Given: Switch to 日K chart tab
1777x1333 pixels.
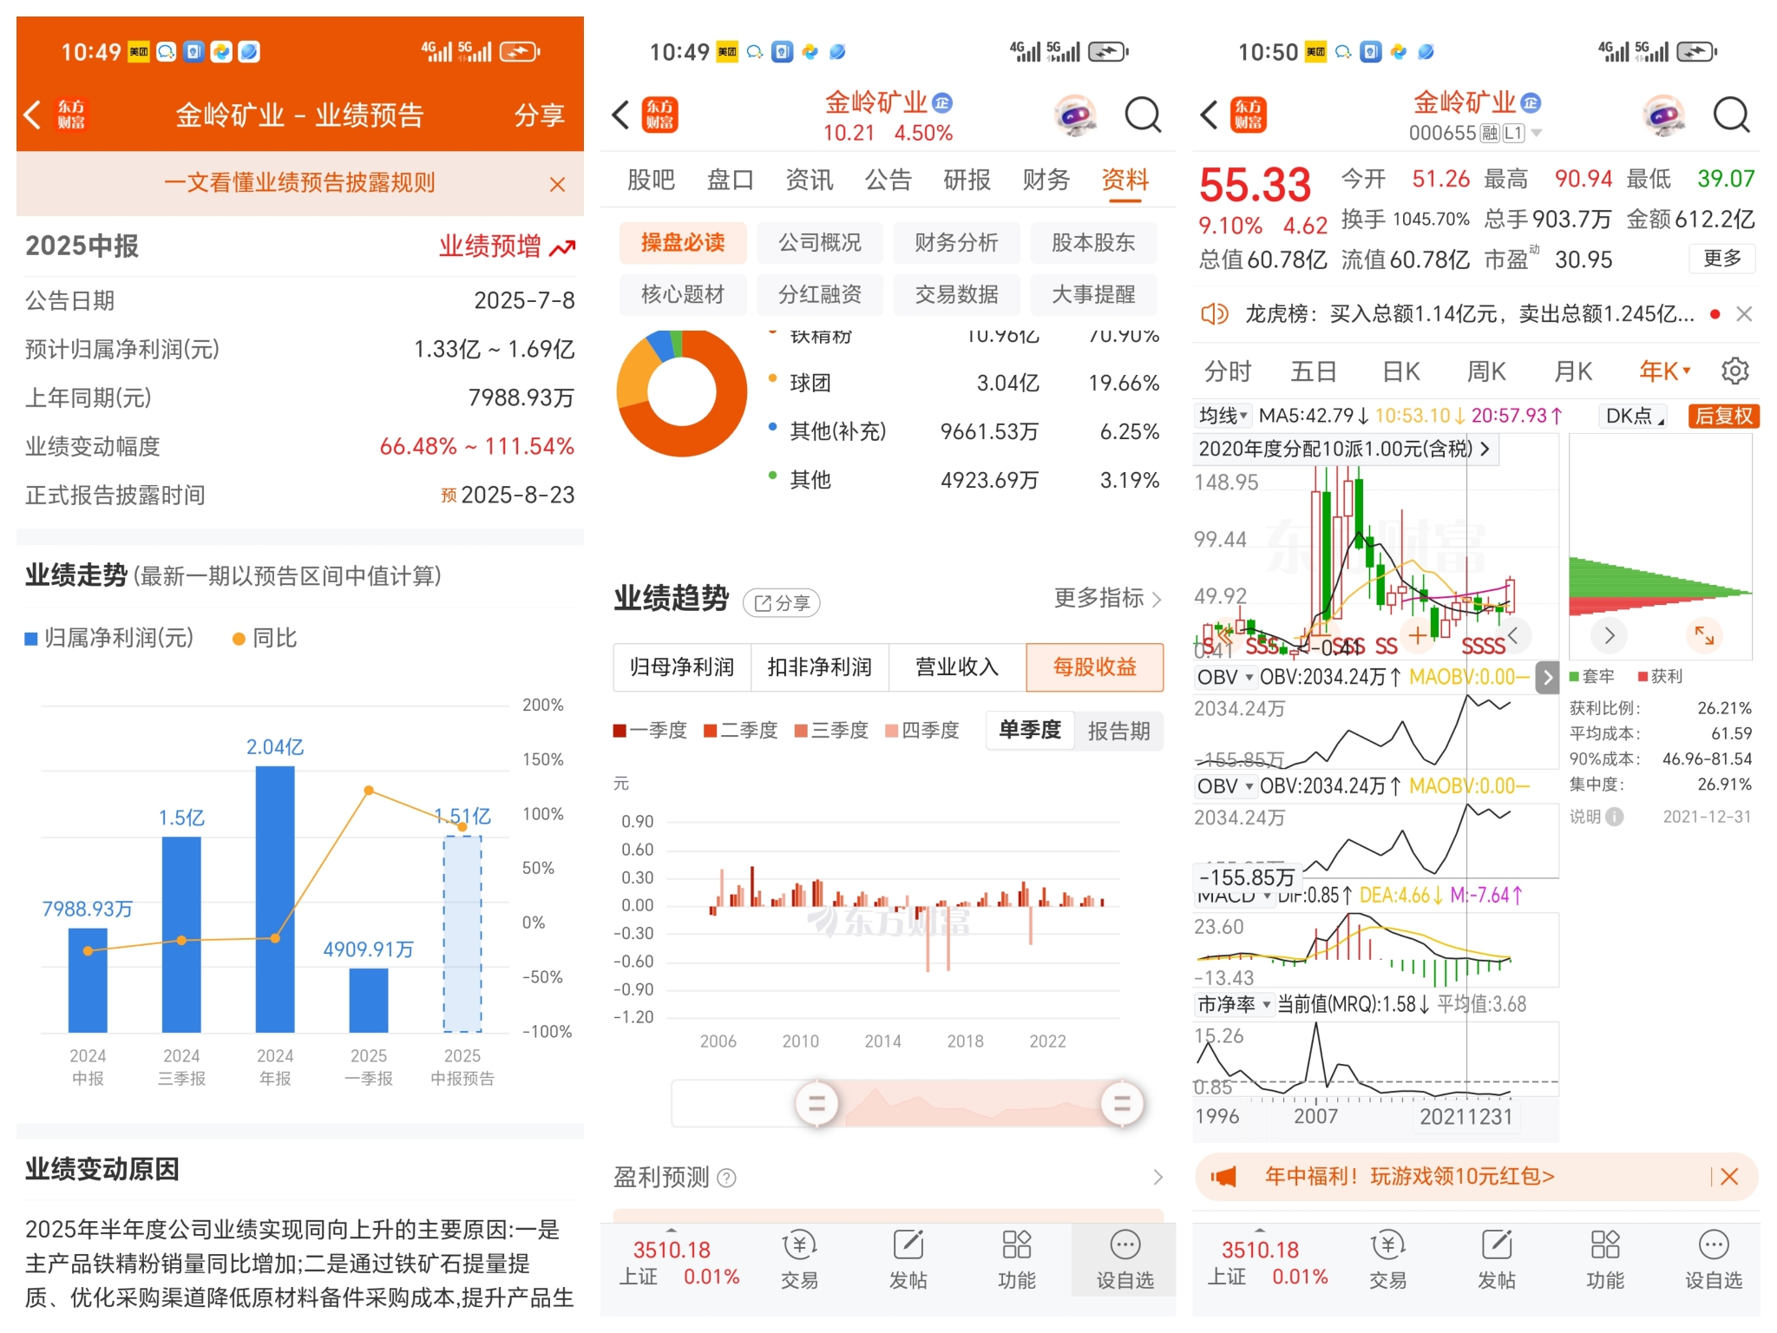Looking at the screenshot, I should [1400, 371].
